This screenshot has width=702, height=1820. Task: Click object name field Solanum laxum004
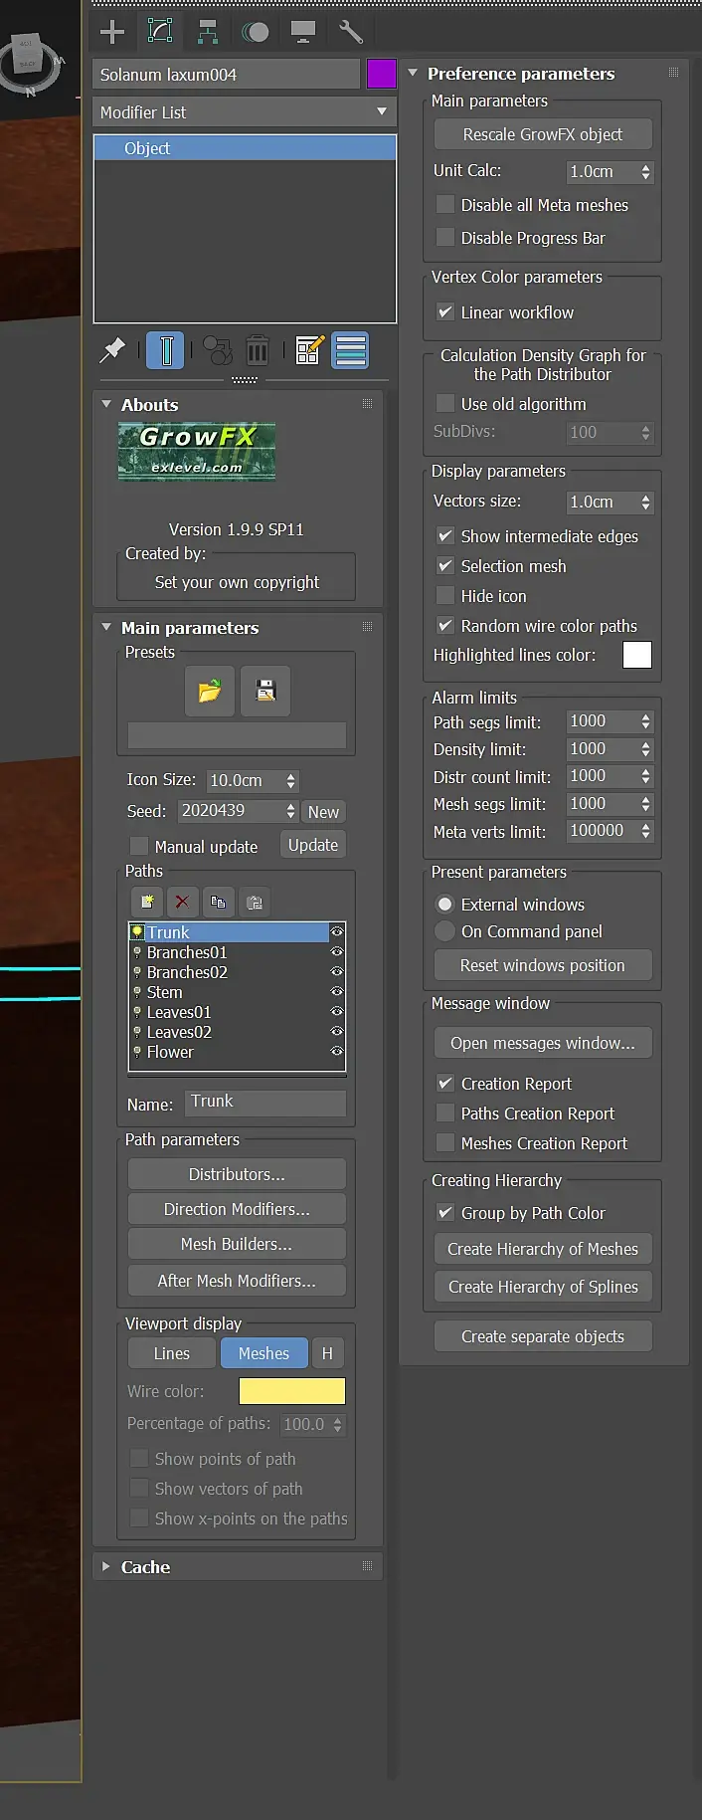click(x=227, y=75)
